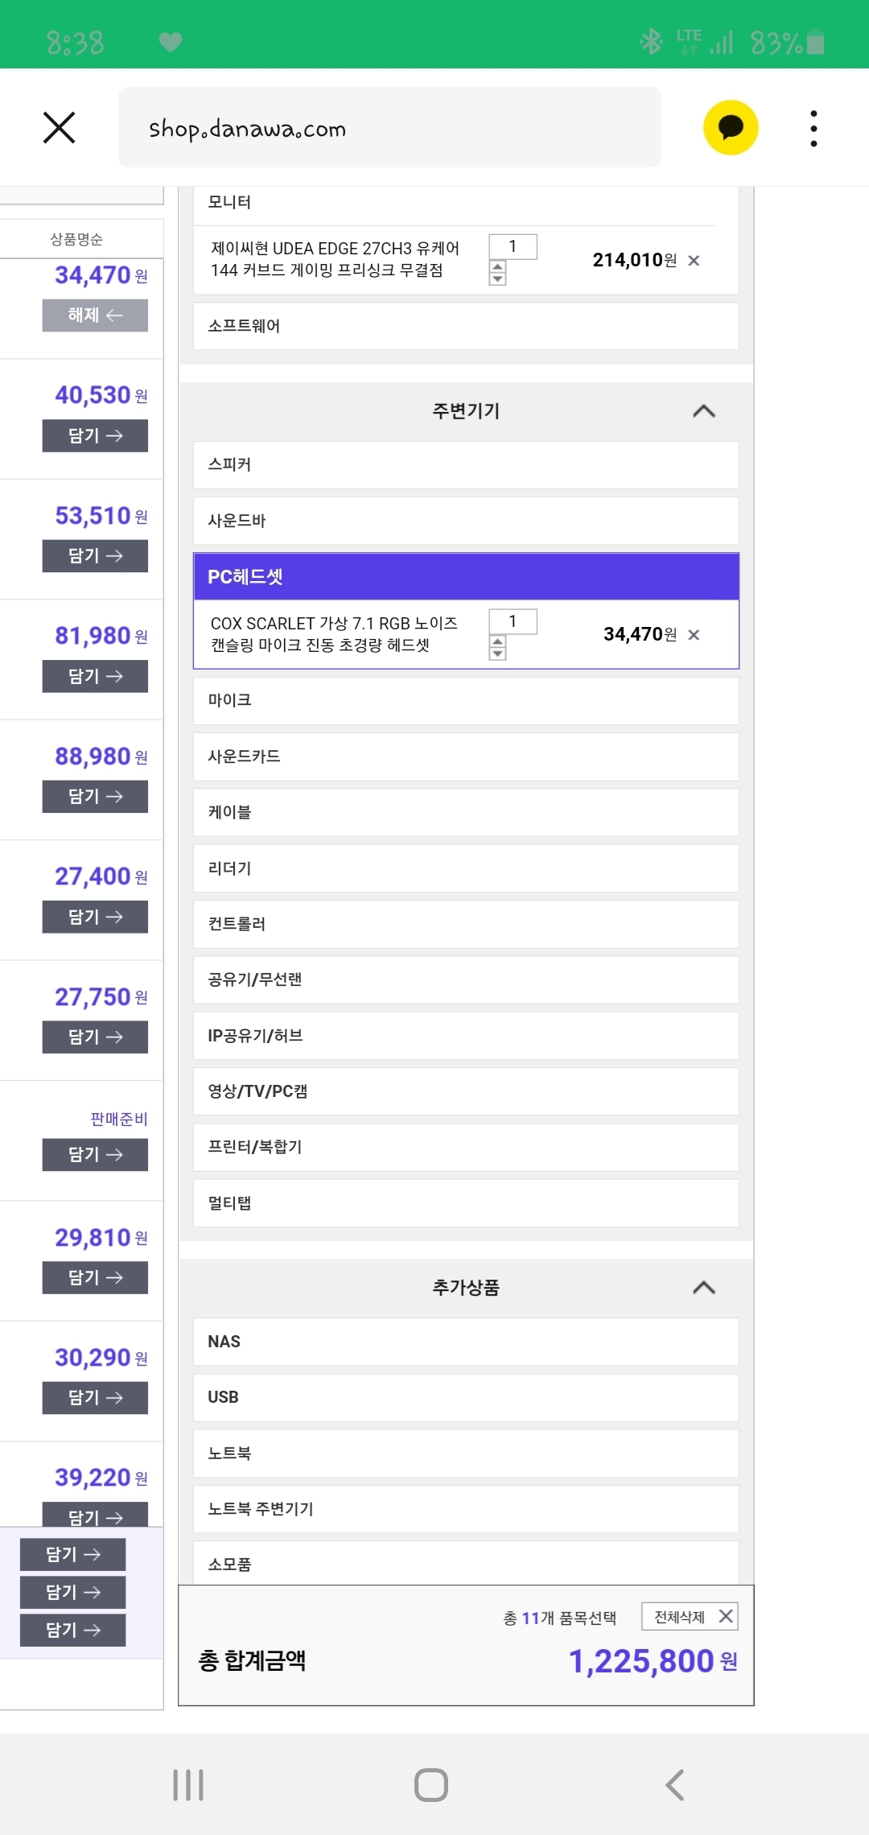Viewport: 869px width, 1835px height.
Task: Remove the monitor item with its X
Action: coord(694,261)
